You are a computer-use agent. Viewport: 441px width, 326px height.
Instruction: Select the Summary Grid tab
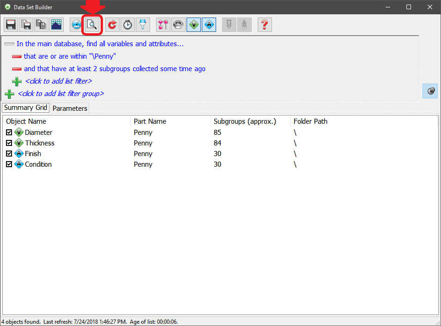point(25,108)
